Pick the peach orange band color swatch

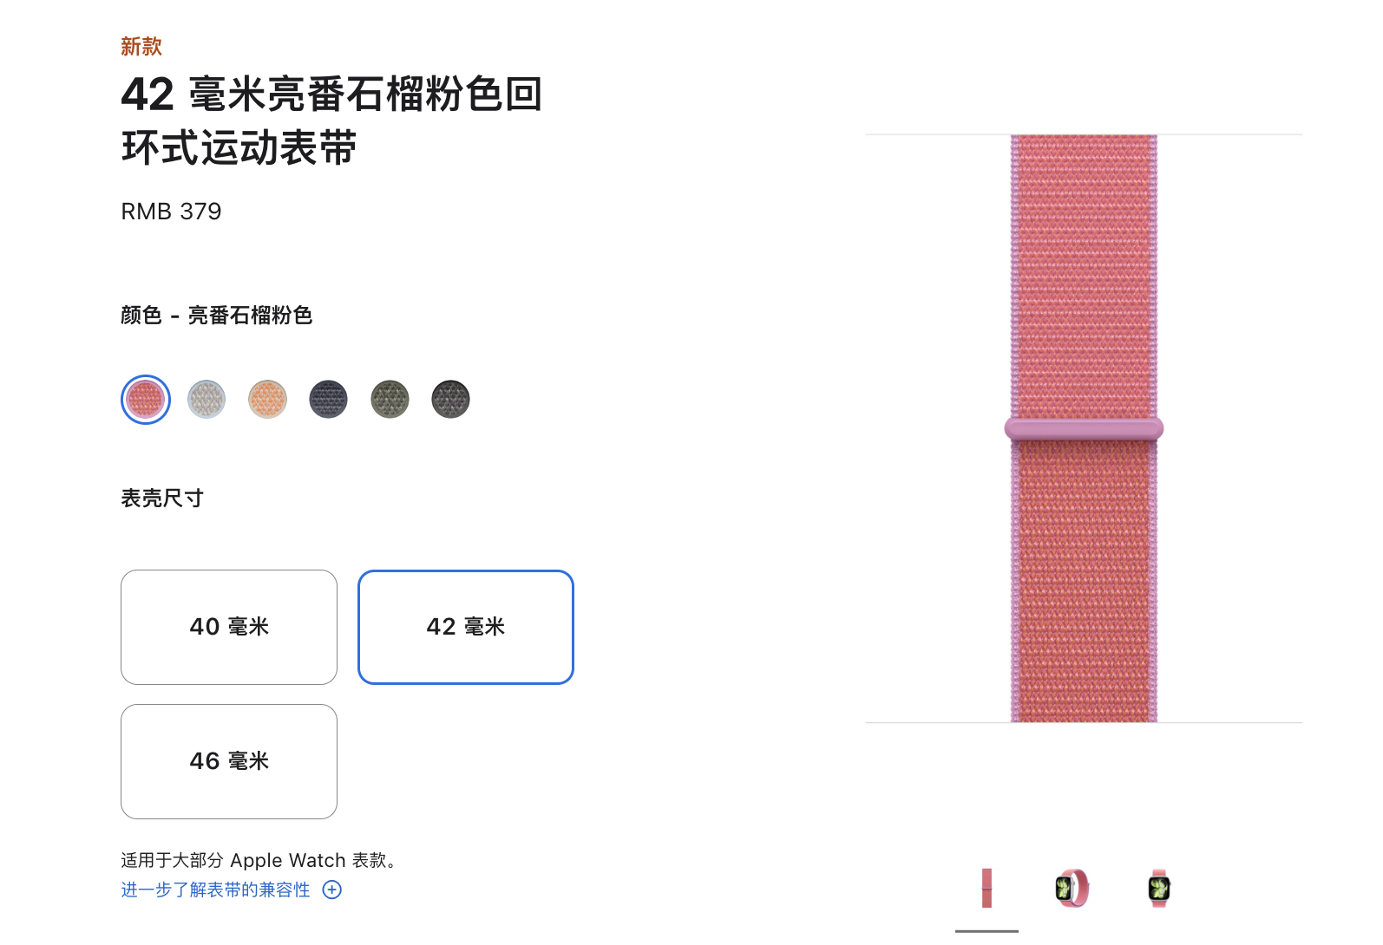coord(267,400)
